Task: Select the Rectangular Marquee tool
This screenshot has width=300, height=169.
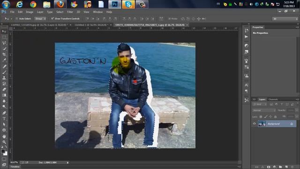Action: click(x=4, y=37)
